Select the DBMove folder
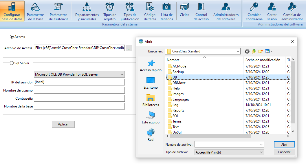Viewport: 306px width, 166px height. [177, 83]
